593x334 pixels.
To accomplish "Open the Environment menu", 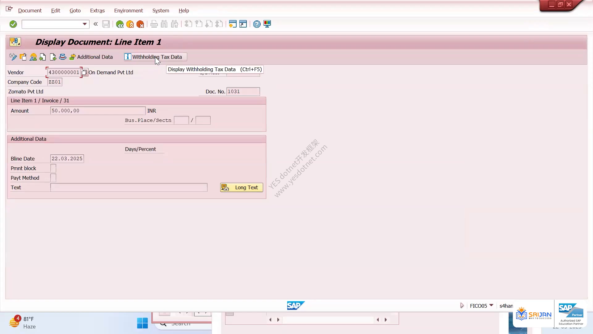I will tap(128, 11).
